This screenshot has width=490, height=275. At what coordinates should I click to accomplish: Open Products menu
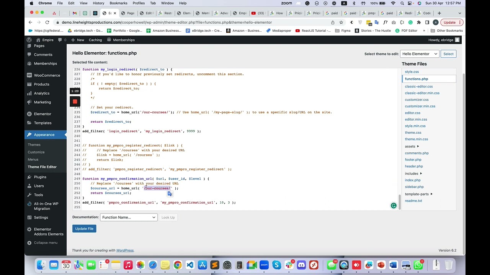[x=41, y=84]
